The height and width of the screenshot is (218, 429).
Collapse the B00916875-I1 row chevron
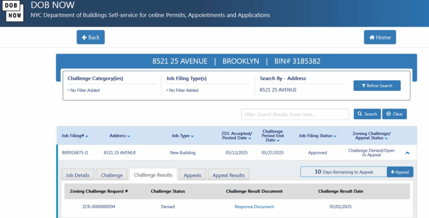[x=407, y=153]
